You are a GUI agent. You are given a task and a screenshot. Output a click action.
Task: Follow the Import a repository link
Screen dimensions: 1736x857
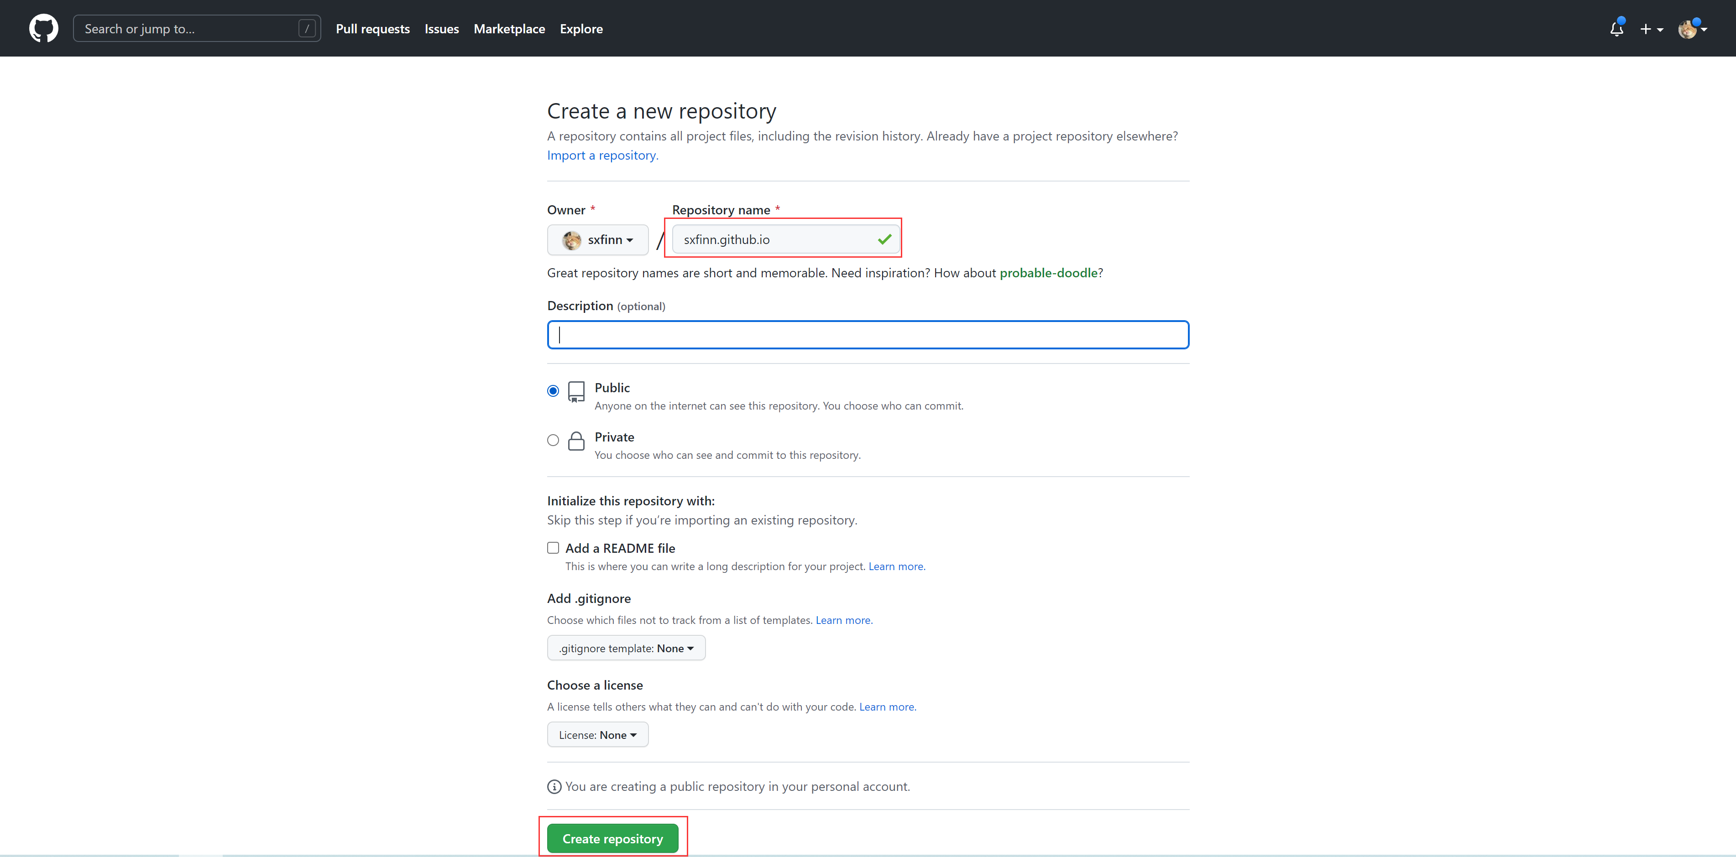(602, 155)
